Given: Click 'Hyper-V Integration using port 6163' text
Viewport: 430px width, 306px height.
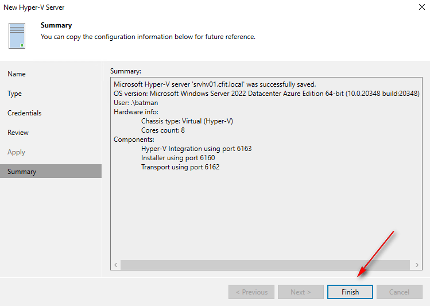Looking at the screenshot, I should tap(196, 149).
